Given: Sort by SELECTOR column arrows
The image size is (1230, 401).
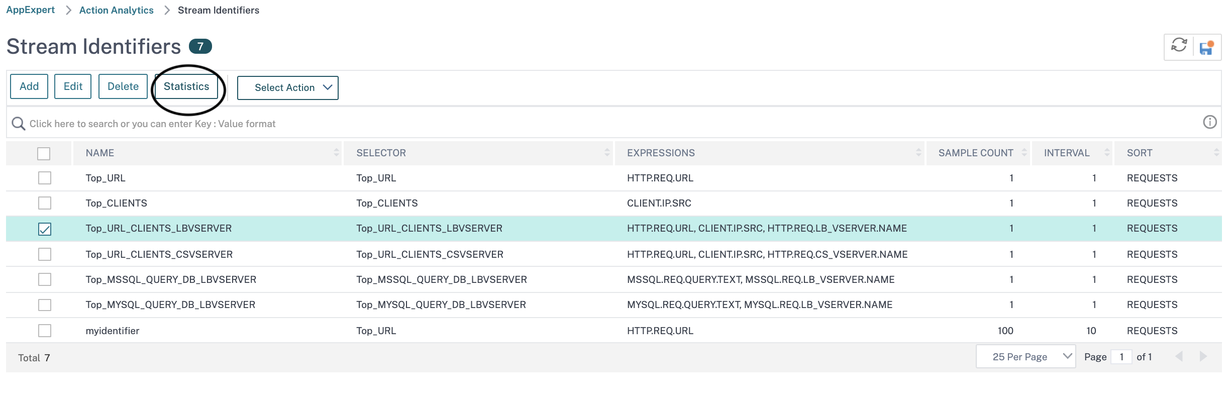Looking at the screenshot, I should coord(607,153).
